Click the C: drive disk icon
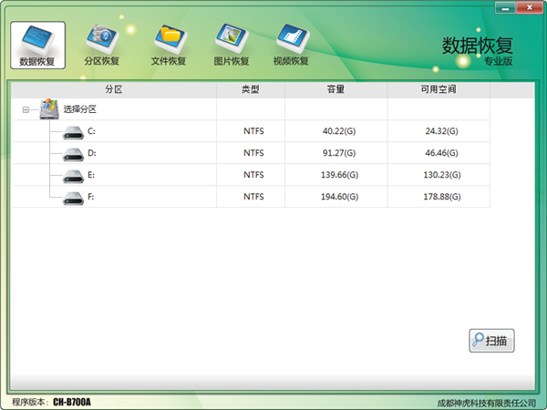This screenshot has width=547, height=410. 73,131
